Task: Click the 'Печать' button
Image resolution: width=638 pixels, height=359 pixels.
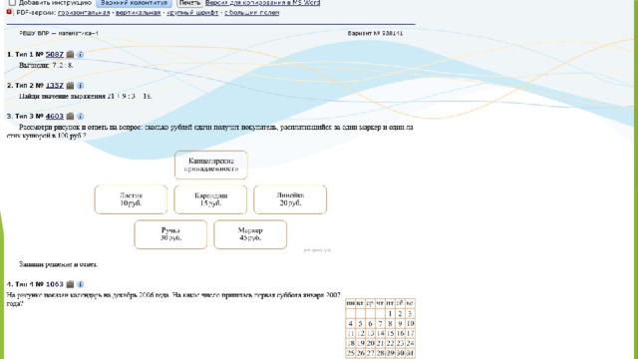Action: pyautogui.click(x=189, y=3)
